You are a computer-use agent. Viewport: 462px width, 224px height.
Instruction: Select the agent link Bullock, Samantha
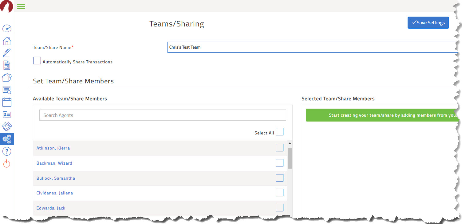(56, 178)
